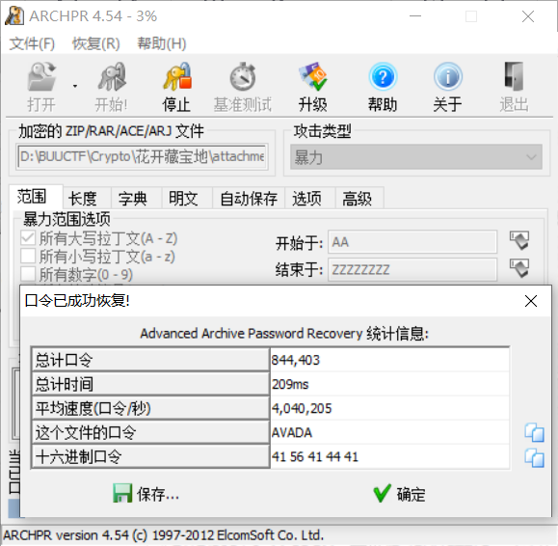Expand the Open button dropdown arrow
558x546 pixels.
(75, 86)
